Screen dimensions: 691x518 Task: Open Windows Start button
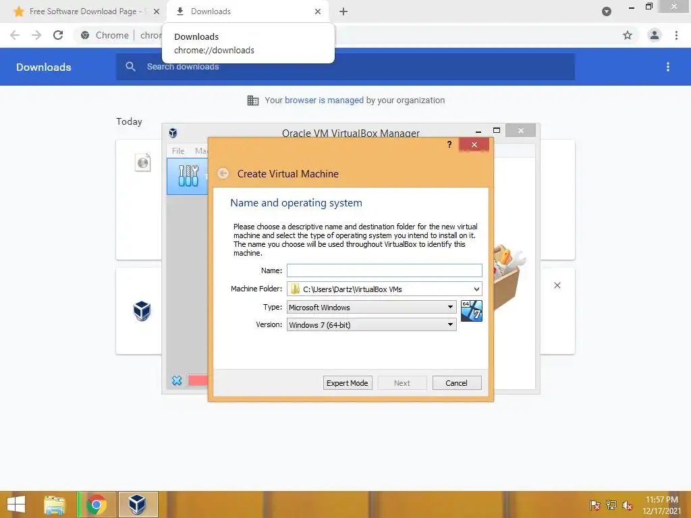[16, 505]
